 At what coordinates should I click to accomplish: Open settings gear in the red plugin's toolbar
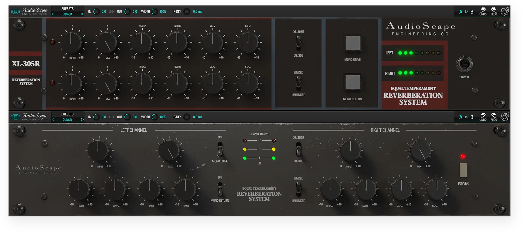point(505,11)
